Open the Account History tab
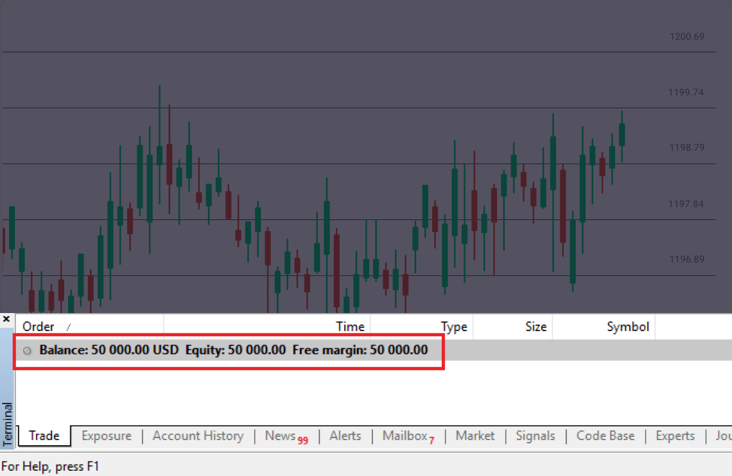 pyautogui.click(x=198, y=436)
